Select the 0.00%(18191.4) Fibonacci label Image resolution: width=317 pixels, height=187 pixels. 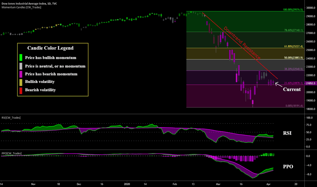tap(294, 106)
